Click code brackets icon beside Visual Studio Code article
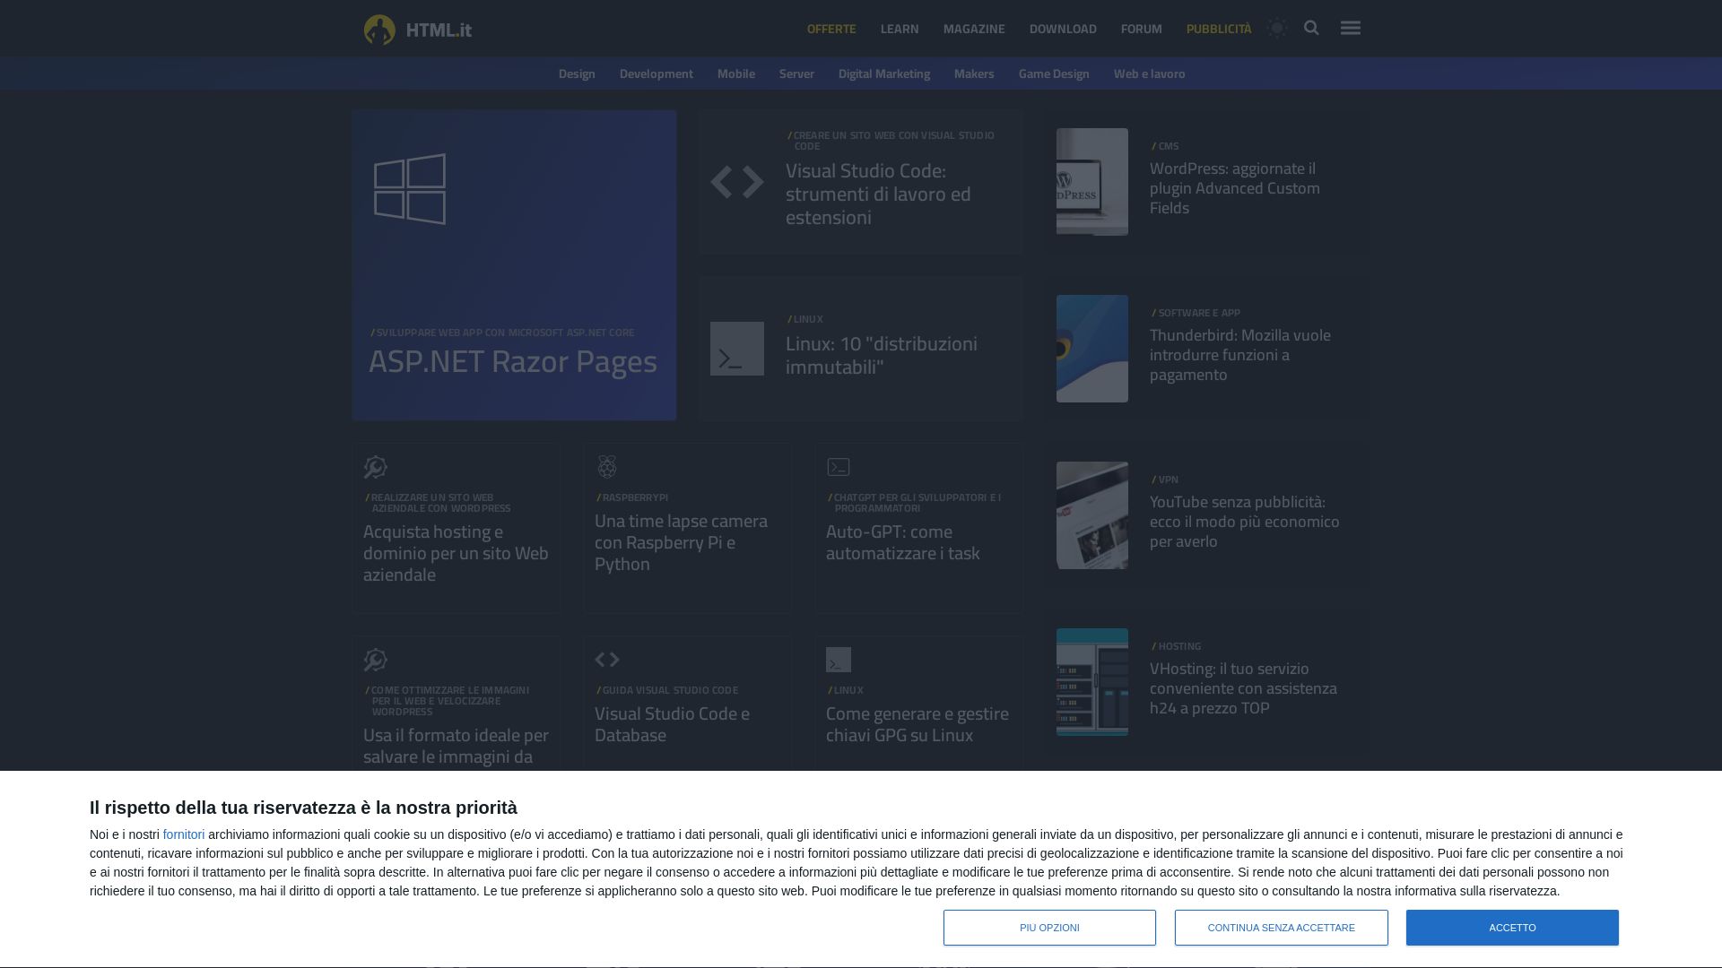This screenshot has width=1722, height=968. click(x=737, y=182)
